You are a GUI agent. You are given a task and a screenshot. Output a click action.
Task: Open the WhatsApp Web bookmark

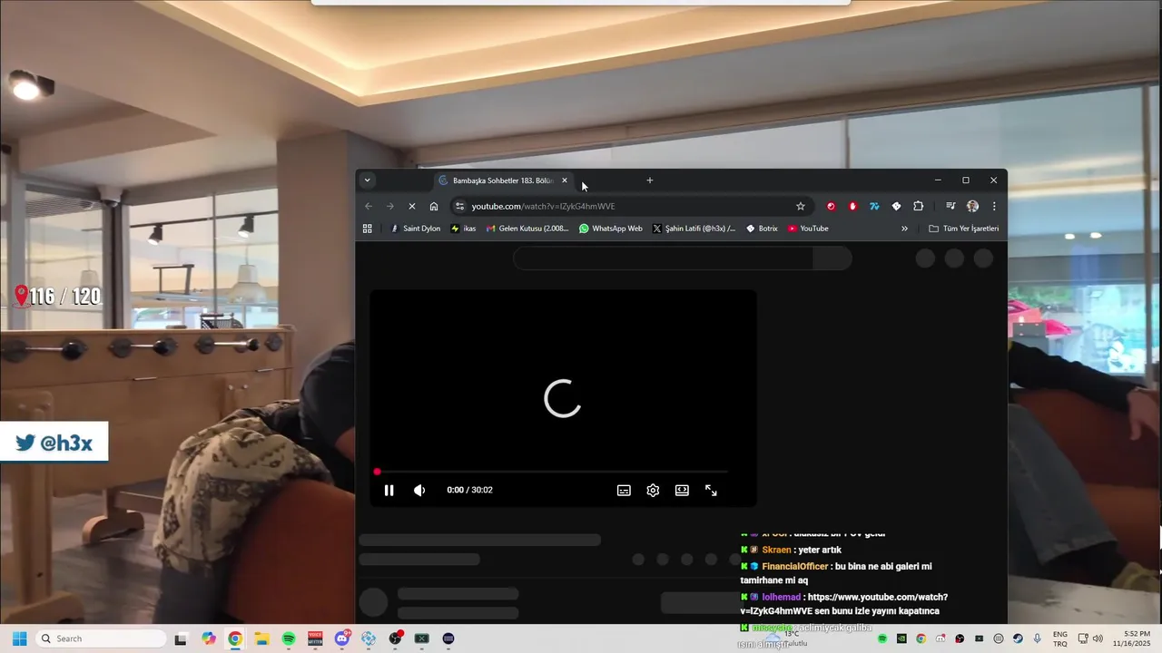pos(610,229)
